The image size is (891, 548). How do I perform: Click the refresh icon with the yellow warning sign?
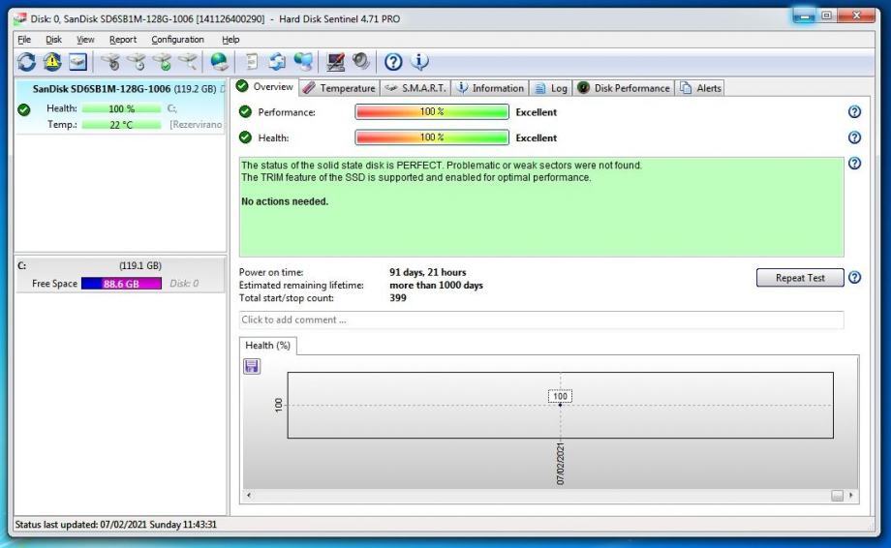[x=52, y=61]
